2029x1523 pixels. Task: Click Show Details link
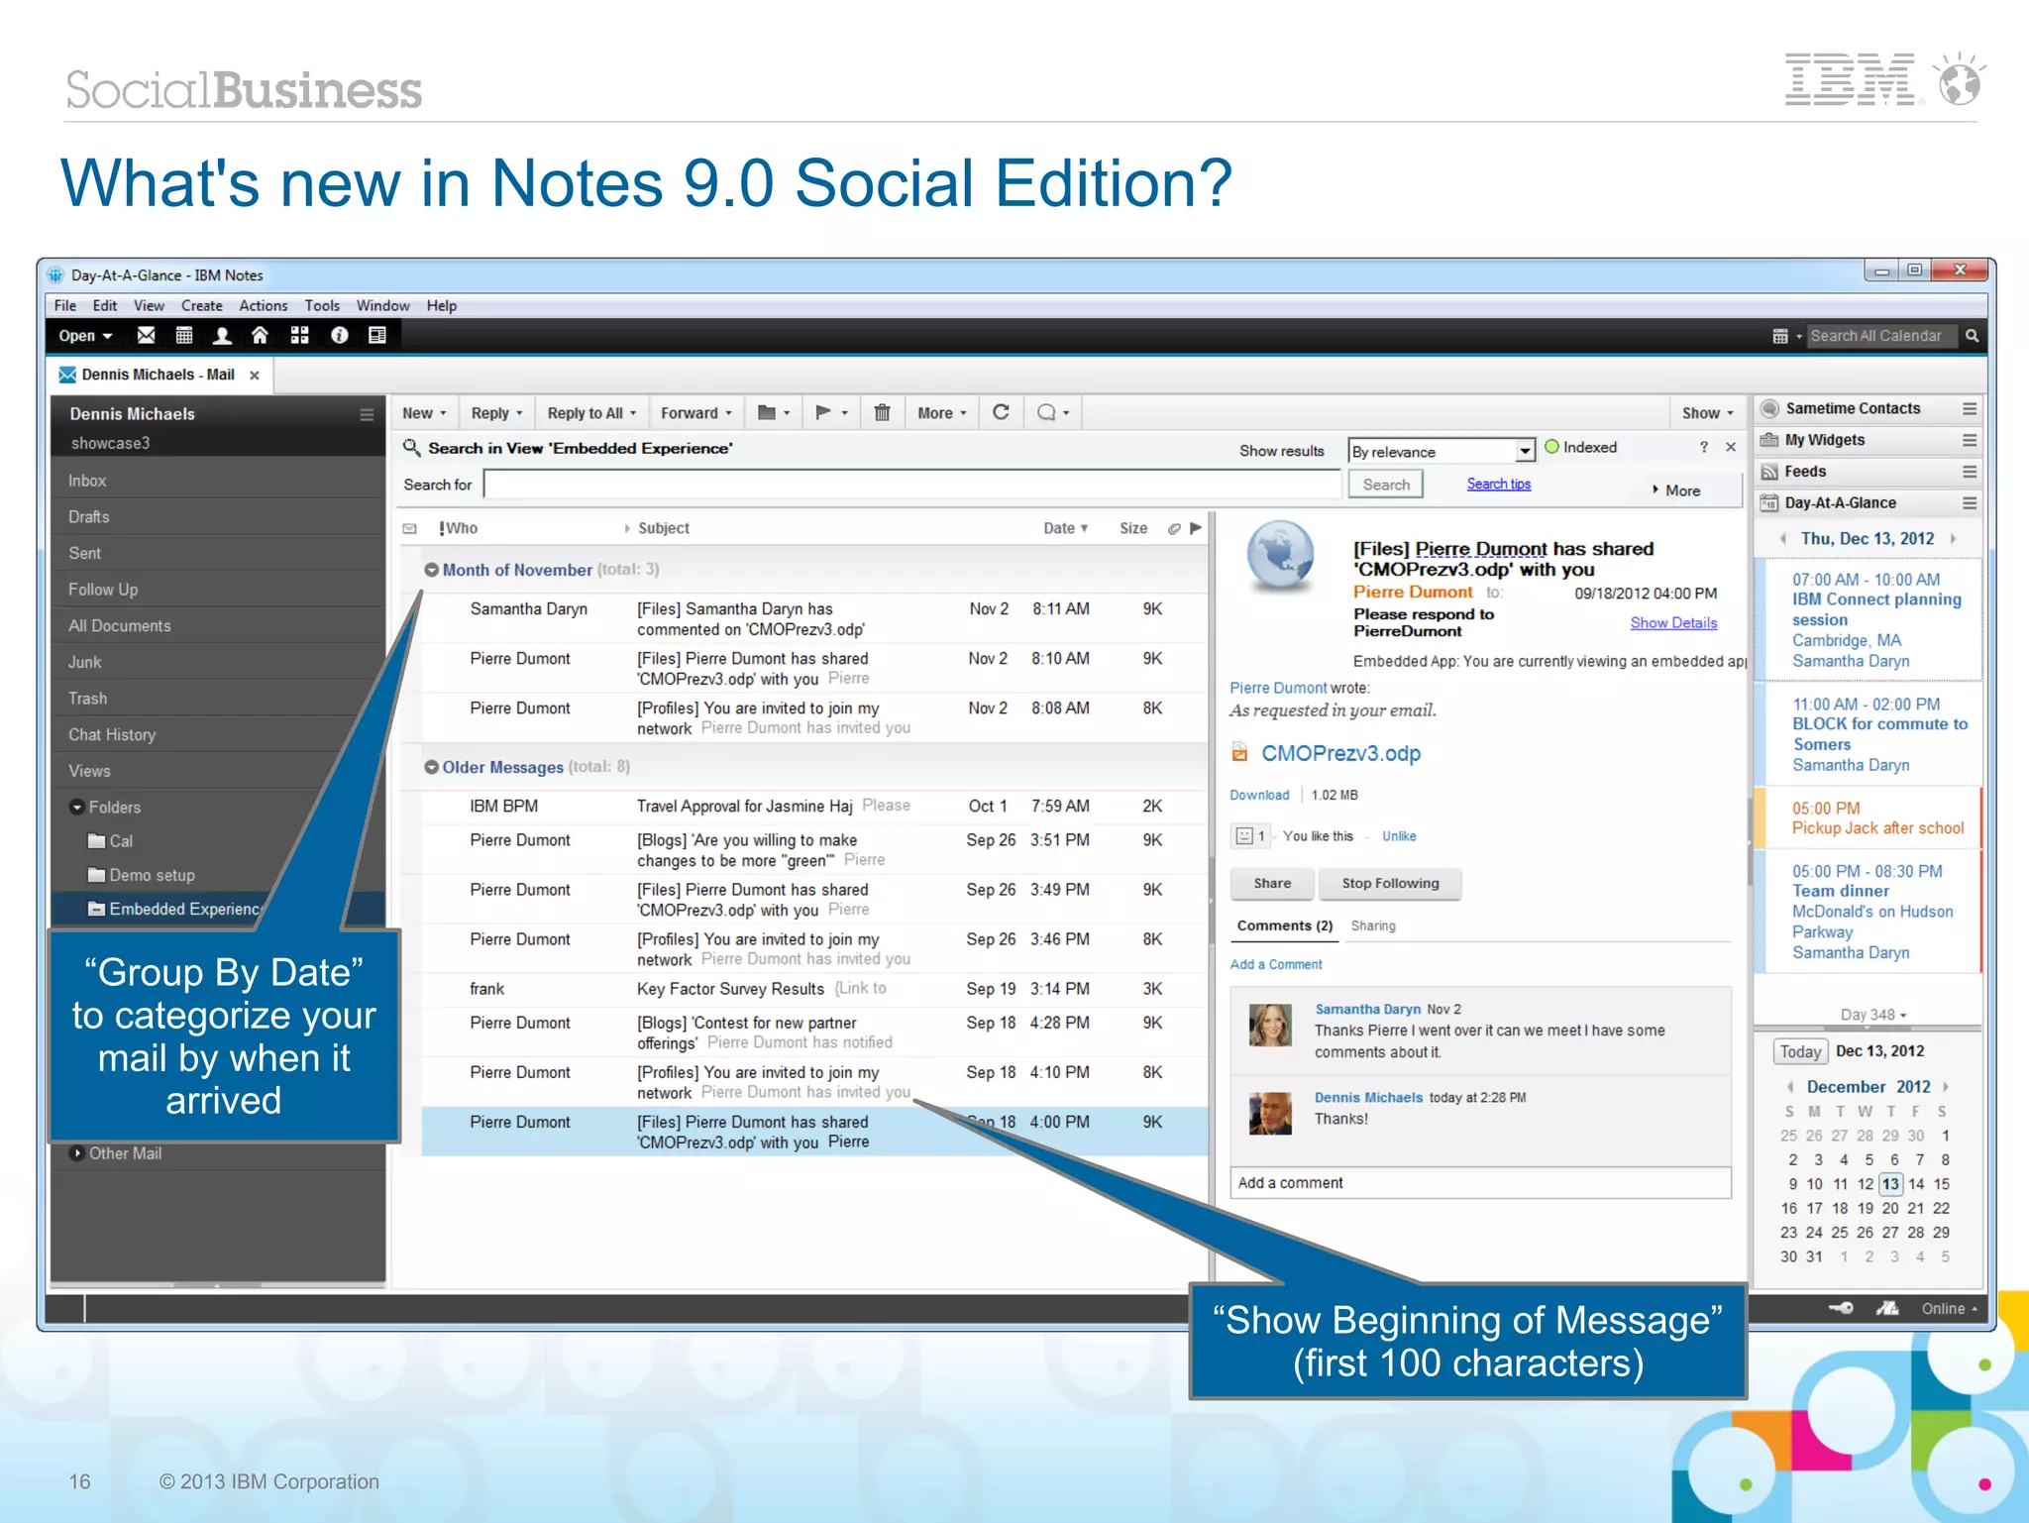(1674, 622)
